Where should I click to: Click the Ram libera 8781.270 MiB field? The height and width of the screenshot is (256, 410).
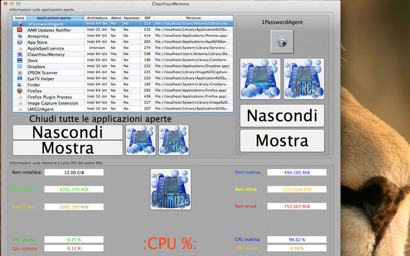(74, 189)
